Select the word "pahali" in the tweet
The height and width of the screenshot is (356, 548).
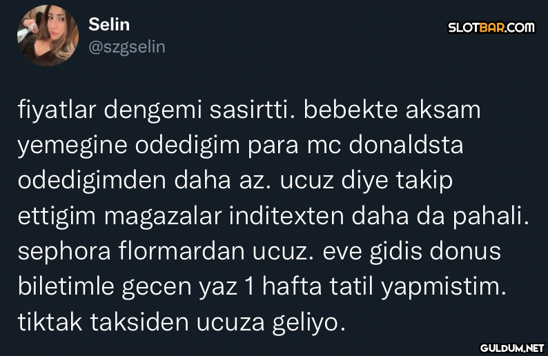point(489,217)
